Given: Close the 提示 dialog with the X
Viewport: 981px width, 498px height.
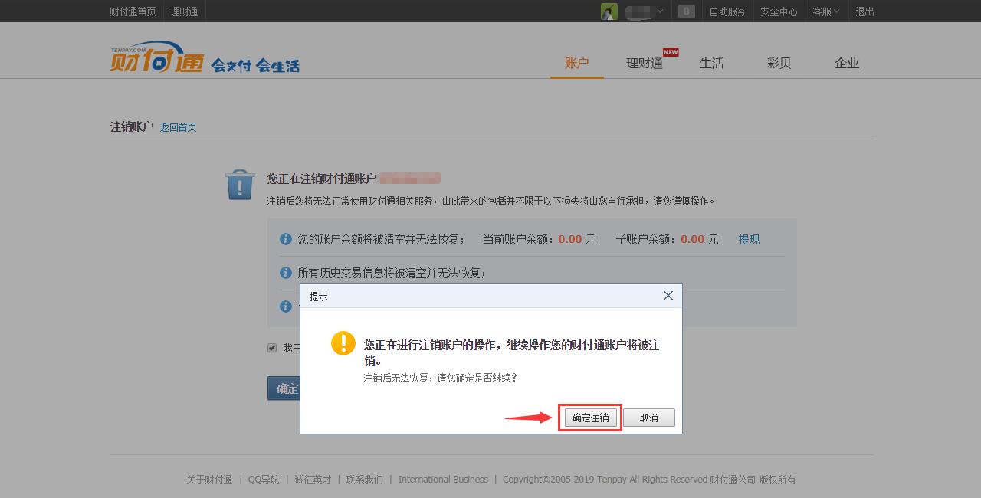Looking at the screenshot, I should (668, 295).
